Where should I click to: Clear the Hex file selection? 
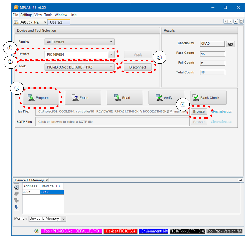pos(221,111)
